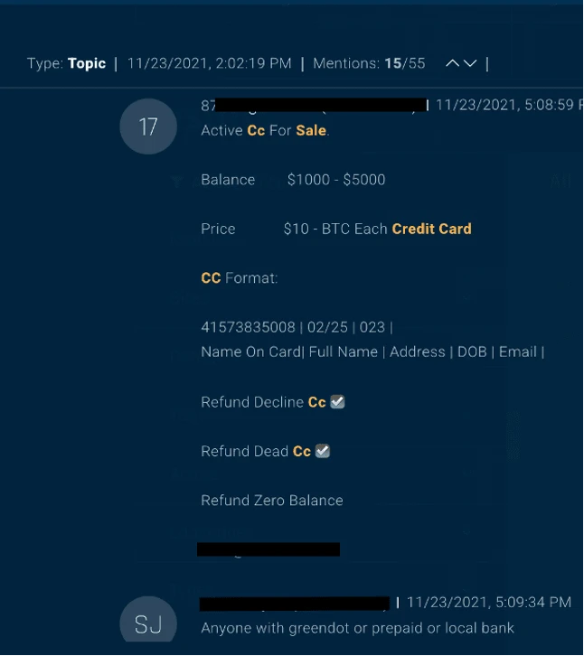Click highlighted "Cc" in Active Cc line
Image resolution: width=584 pixels, height=656 pixels.
256,130
